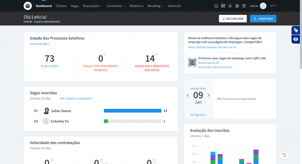Click the history icon at bottom right
The image size is (302, 164).
[284, 155]
